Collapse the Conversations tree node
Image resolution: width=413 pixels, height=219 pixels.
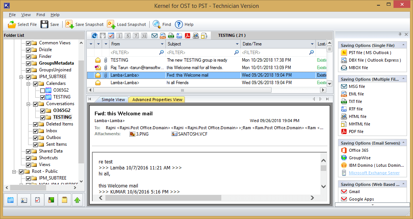(28, 104)
